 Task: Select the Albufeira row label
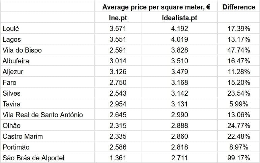point(16,61)
